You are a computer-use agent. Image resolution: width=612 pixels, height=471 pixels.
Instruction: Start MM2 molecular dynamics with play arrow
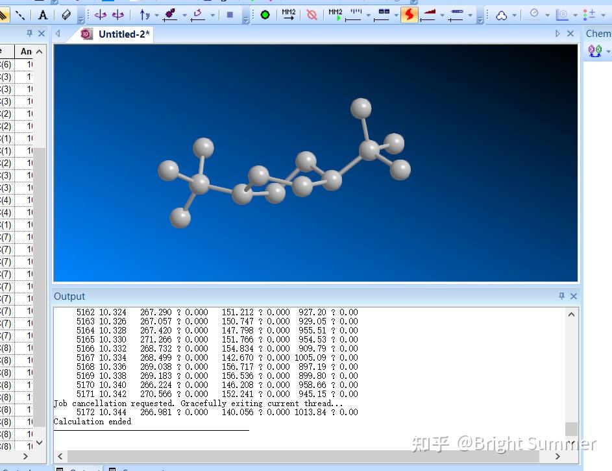pos(335,14)
